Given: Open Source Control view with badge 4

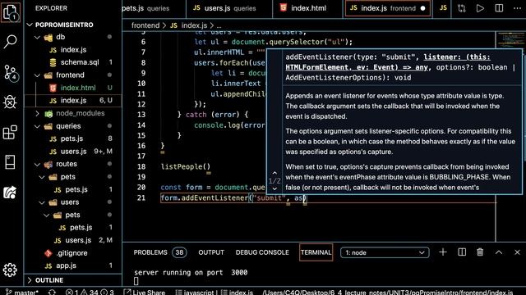Looking at the screenshot, I should [x=11, y=72].
